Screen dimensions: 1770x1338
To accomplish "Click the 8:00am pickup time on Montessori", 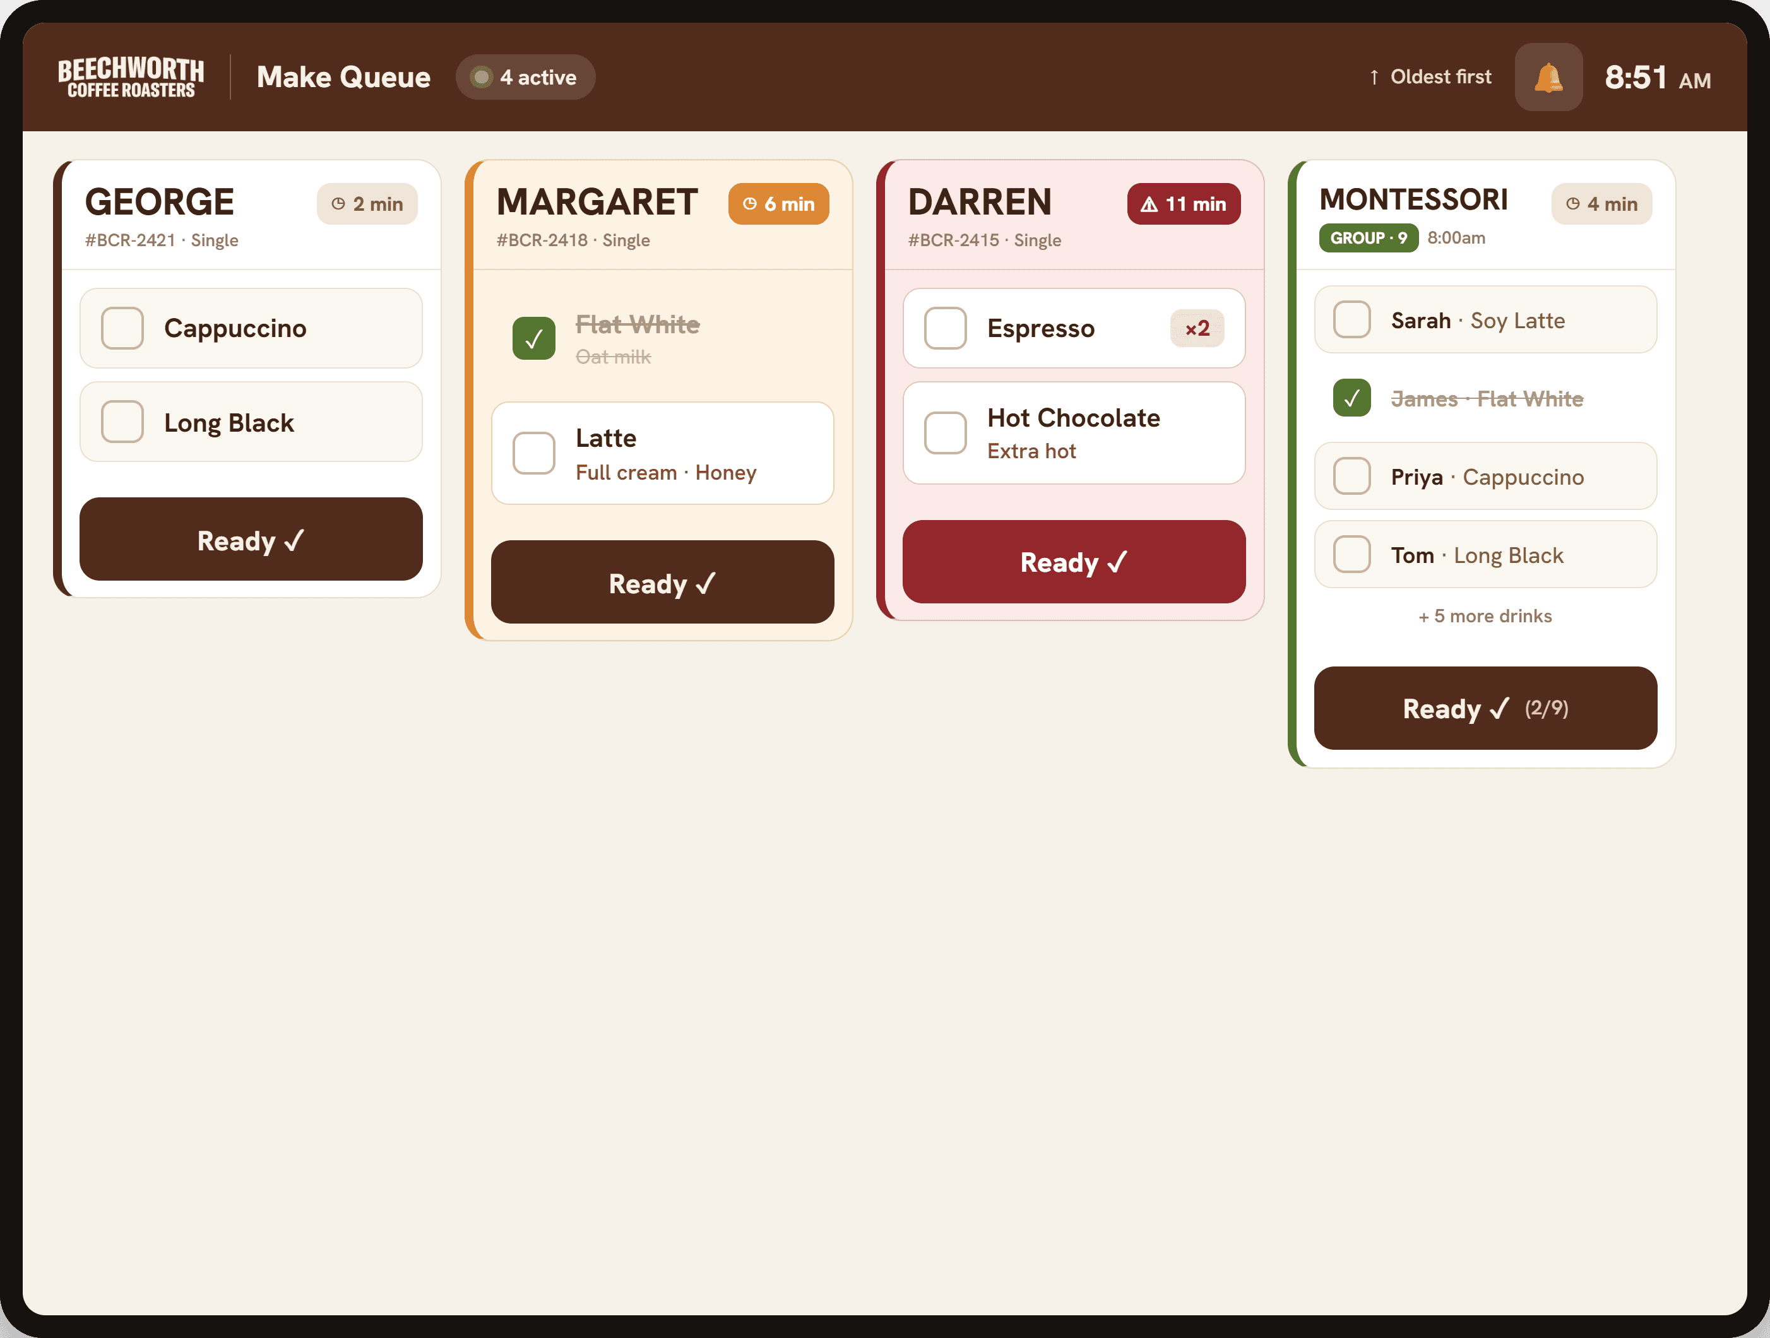I will 1456,238.
